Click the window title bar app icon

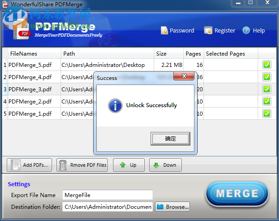pos(5,4)
